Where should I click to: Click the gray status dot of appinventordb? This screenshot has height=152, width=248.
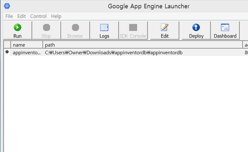point(7,52)
